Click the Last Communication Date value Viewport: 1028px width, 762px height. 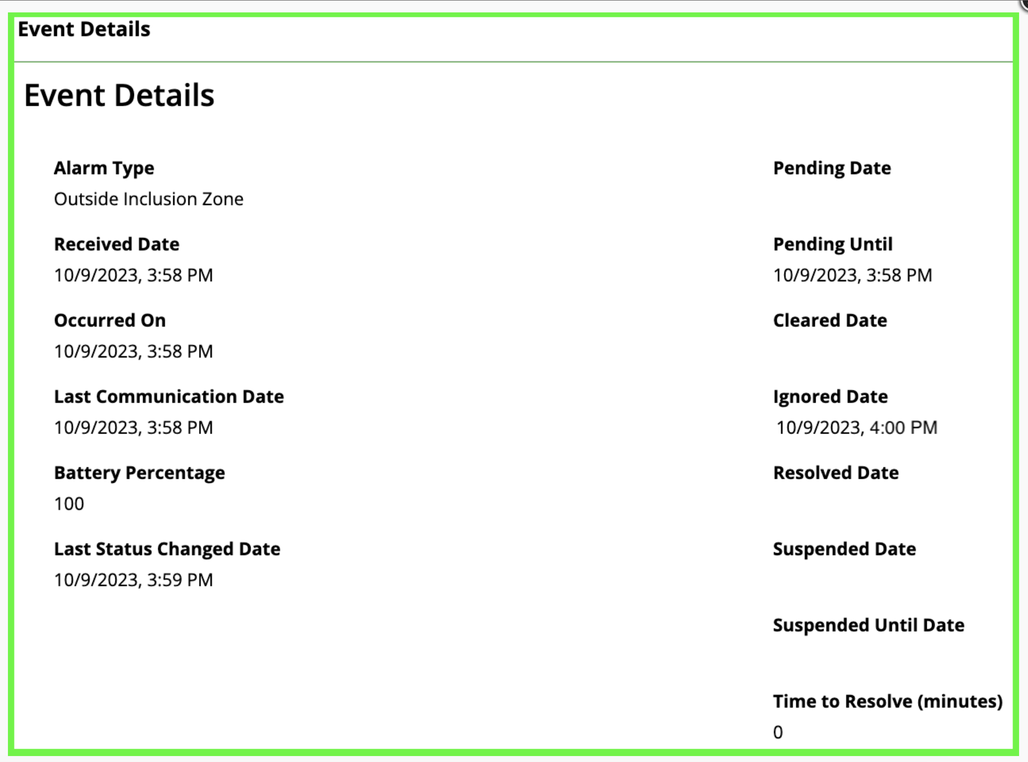[133, 428]
